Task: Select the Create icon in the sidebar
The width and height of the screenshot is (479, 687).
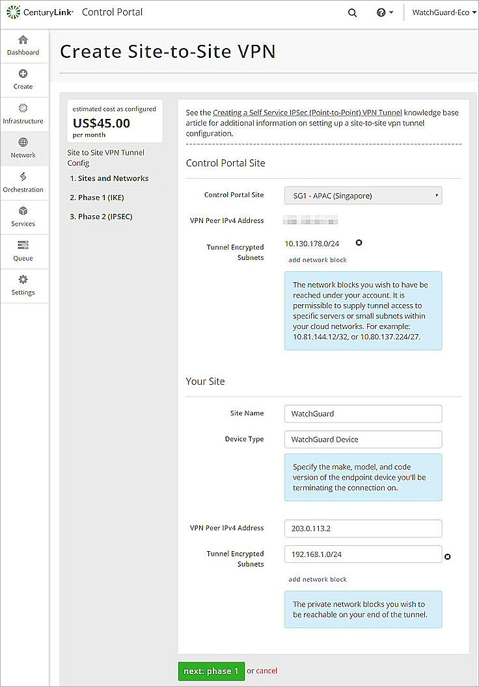Action: (23, 79)
